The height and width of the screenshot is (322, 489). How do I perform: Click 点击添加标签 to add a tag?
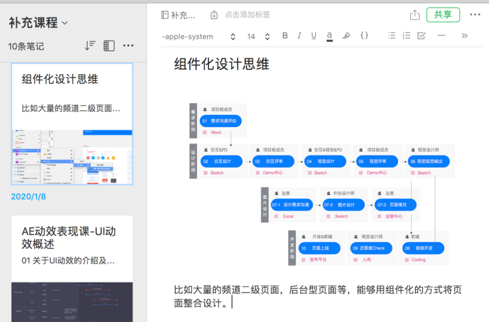coord(247,15)
